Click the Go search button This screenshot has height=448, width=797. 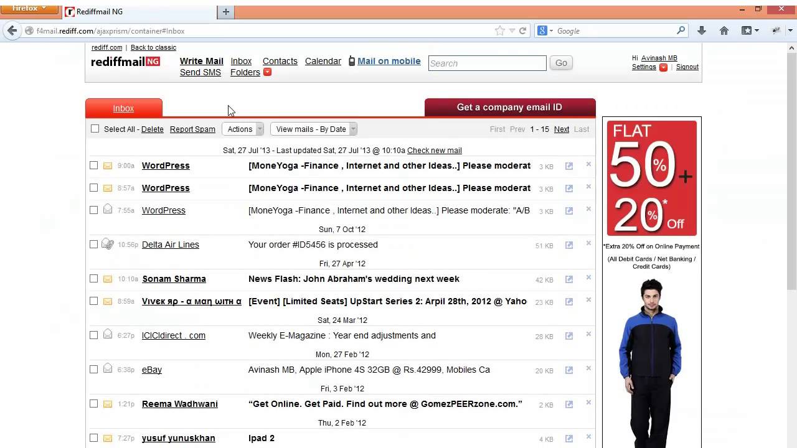[561, 63]
